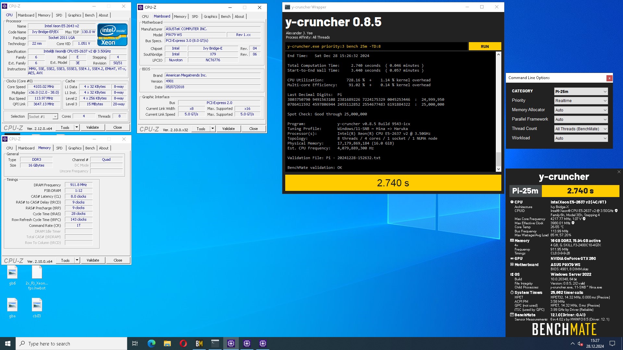Open Memory tab in CPU-Z CPU window
The image size is (623, 350).
[x=44, y=15]
